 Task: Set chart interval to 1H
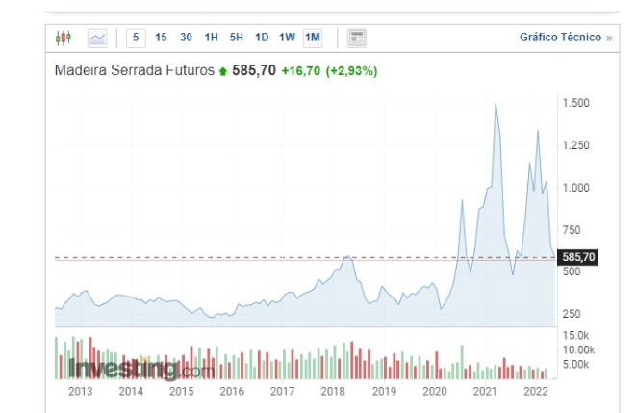(x=212, y=38)
